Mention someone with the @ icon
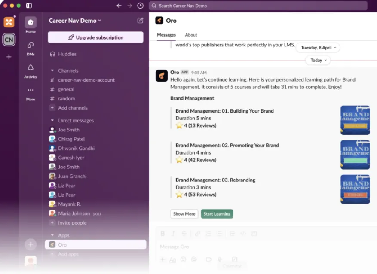The image size is (377, 274). point(194,259)
